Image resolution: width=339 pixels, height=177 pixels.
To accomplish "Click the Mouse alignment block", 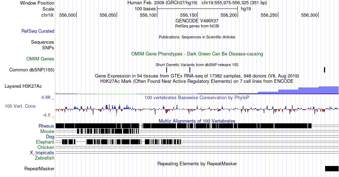I will tap(108, 131).
